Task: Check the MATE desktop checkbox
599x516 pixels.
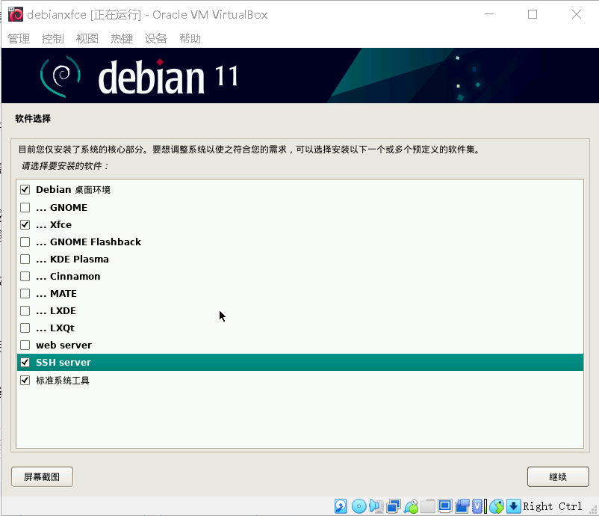Action: (x=25, y=293)
